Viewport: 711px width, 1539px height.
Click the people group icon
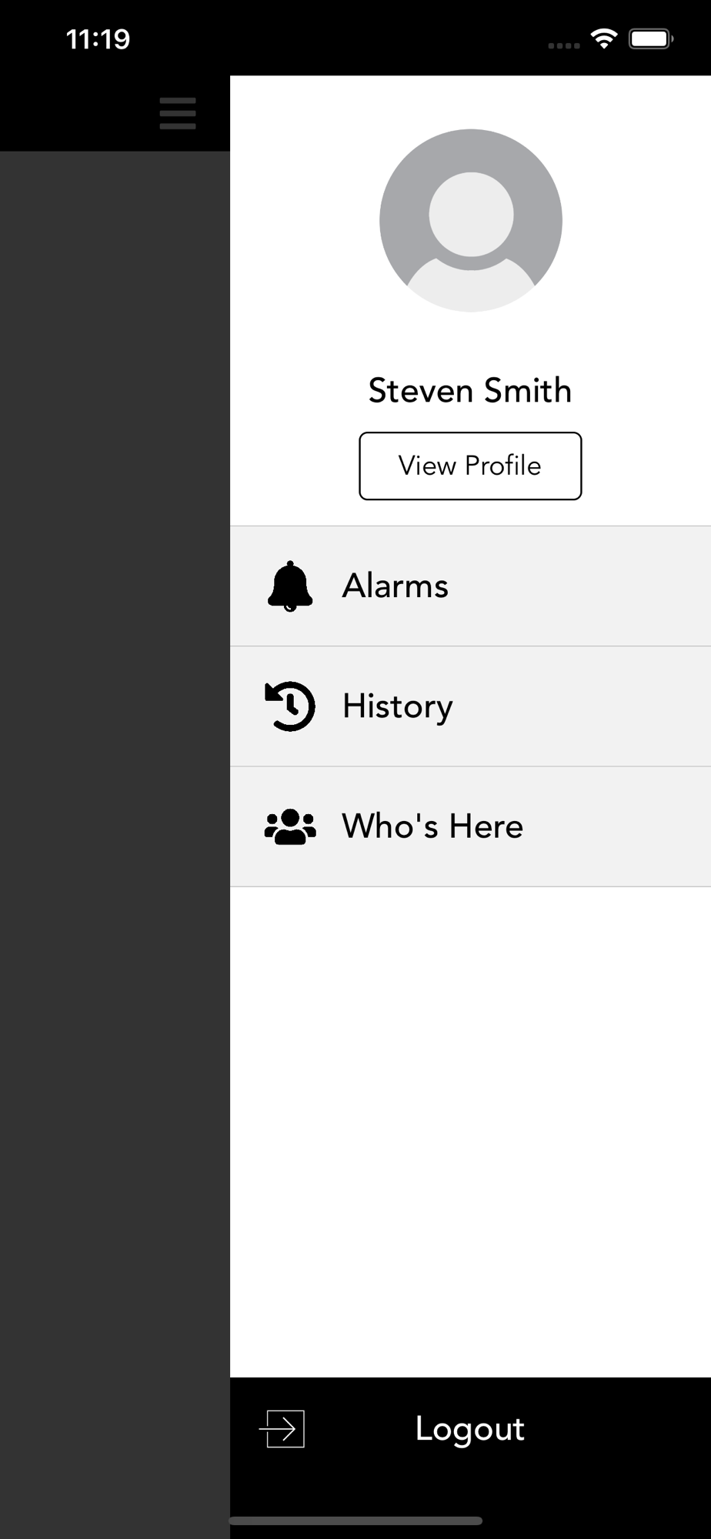[290, 827]
